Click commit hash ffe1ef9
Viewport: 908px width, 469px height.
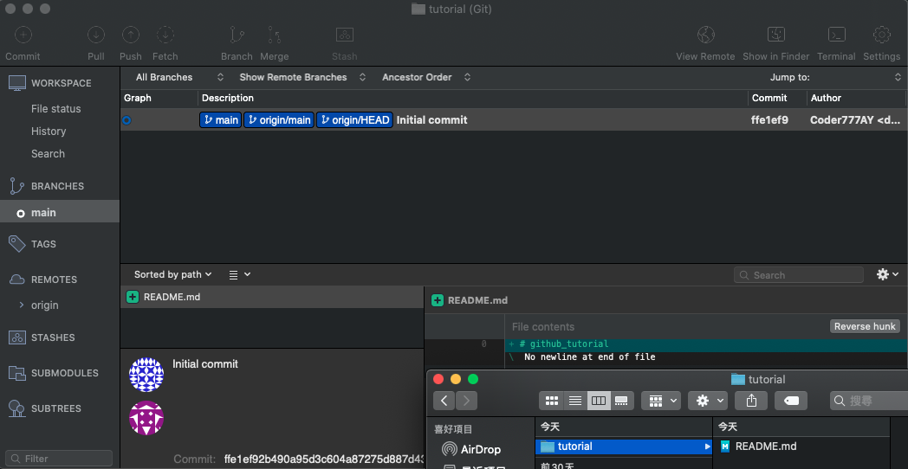point(769,120)
